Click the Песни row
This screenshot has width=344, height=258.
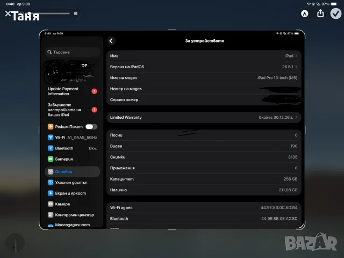point(204,135)
